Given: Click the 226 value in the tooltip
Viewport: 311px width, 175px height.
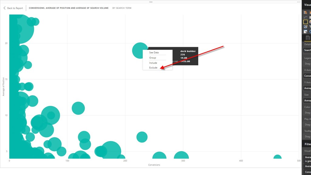Looking at the screenshot, I should click(183, 55).
